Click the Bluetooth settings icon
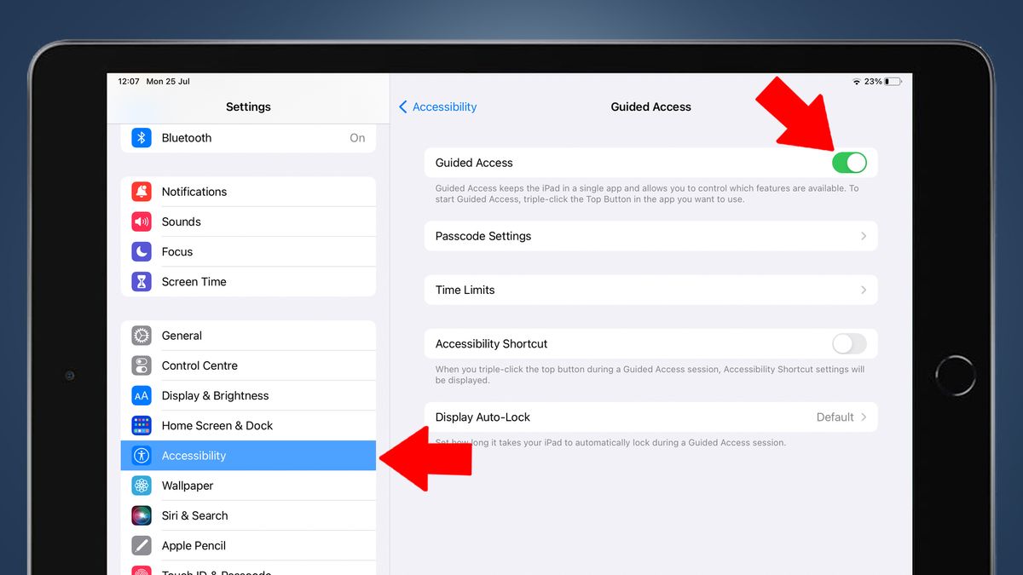Screen dimensions: 1023x575 [x=141, y=137]
